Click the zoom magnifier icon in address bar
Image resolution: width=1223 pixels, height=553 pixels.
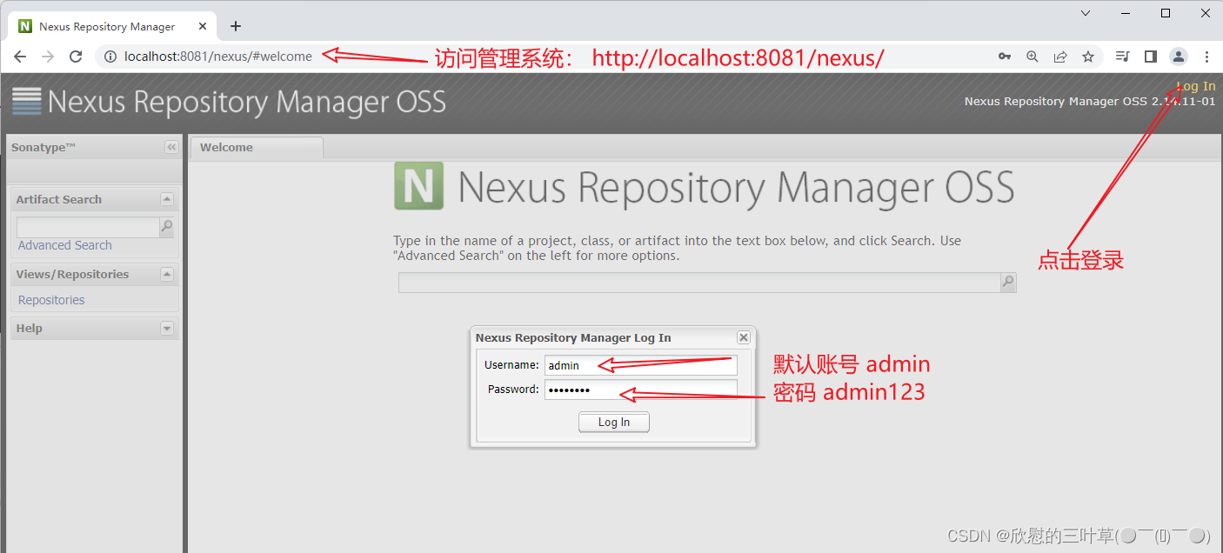tap(1033, 57)
